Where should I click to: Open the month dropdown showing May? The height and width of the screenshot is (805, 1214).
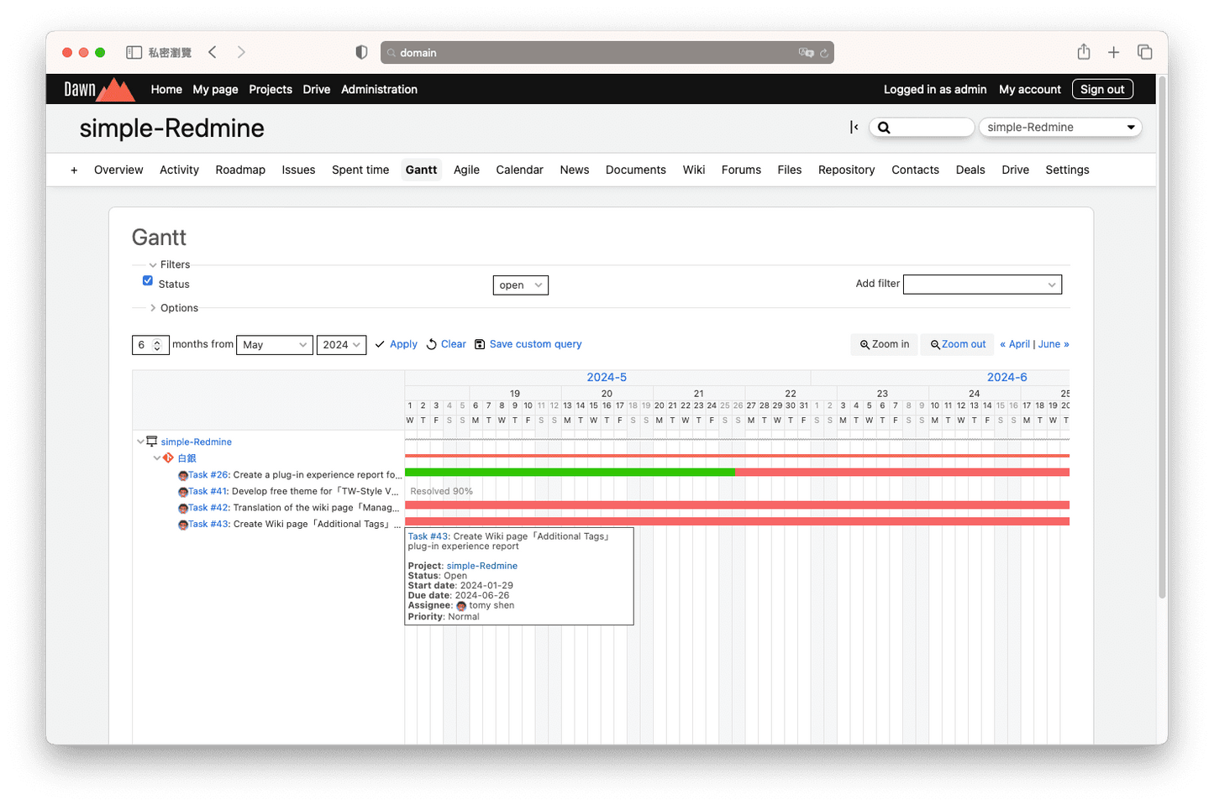(x=274, y=344)
